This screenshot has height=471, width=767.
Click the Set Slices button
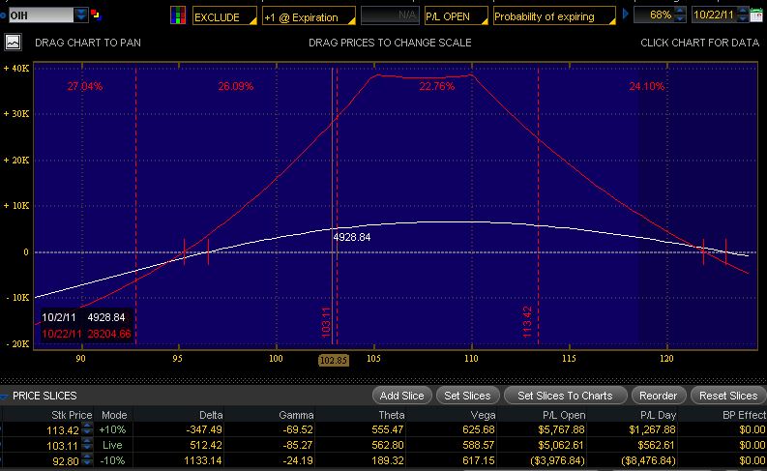tap(467, 396)
